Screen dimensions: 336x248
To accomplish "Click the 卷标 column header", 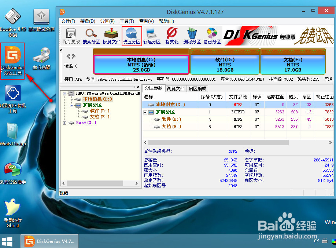I will 171,97.
